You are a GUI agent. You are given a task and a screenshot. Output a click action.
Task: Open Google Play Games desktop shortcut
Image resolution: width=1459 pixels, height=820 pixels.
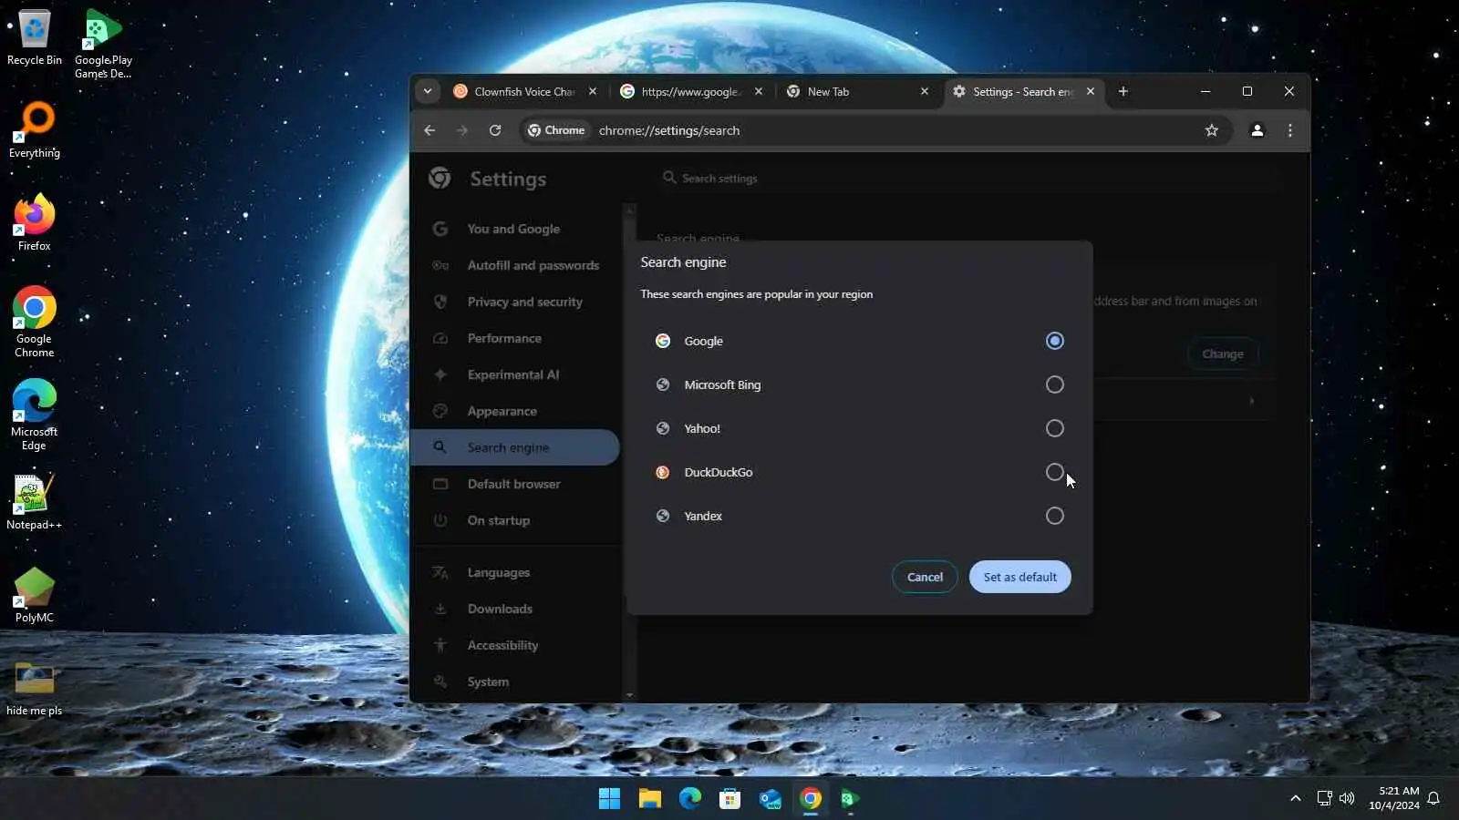(x=103, y=44)
